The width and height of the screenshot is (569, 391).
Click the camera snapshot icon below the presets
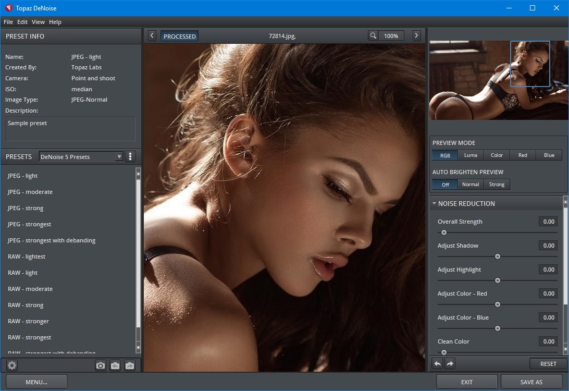pos(101,365)
